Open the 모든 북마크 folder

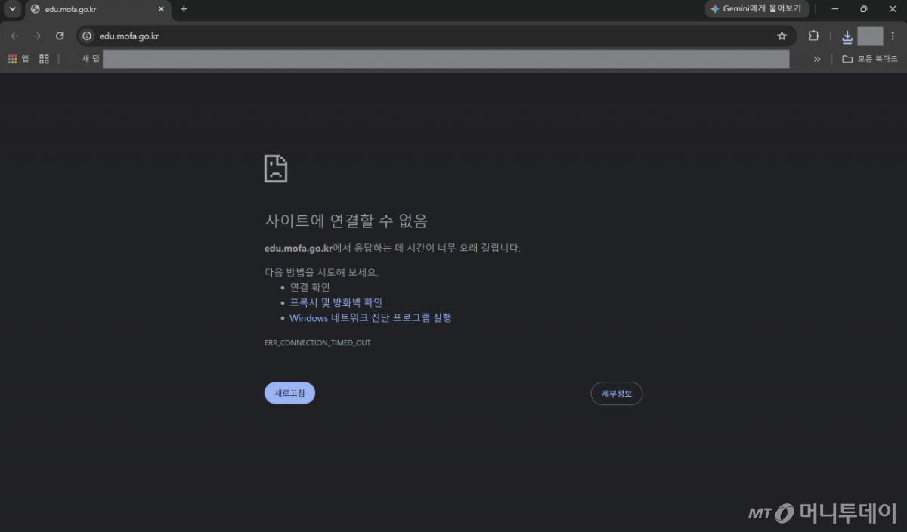point(870,58)
